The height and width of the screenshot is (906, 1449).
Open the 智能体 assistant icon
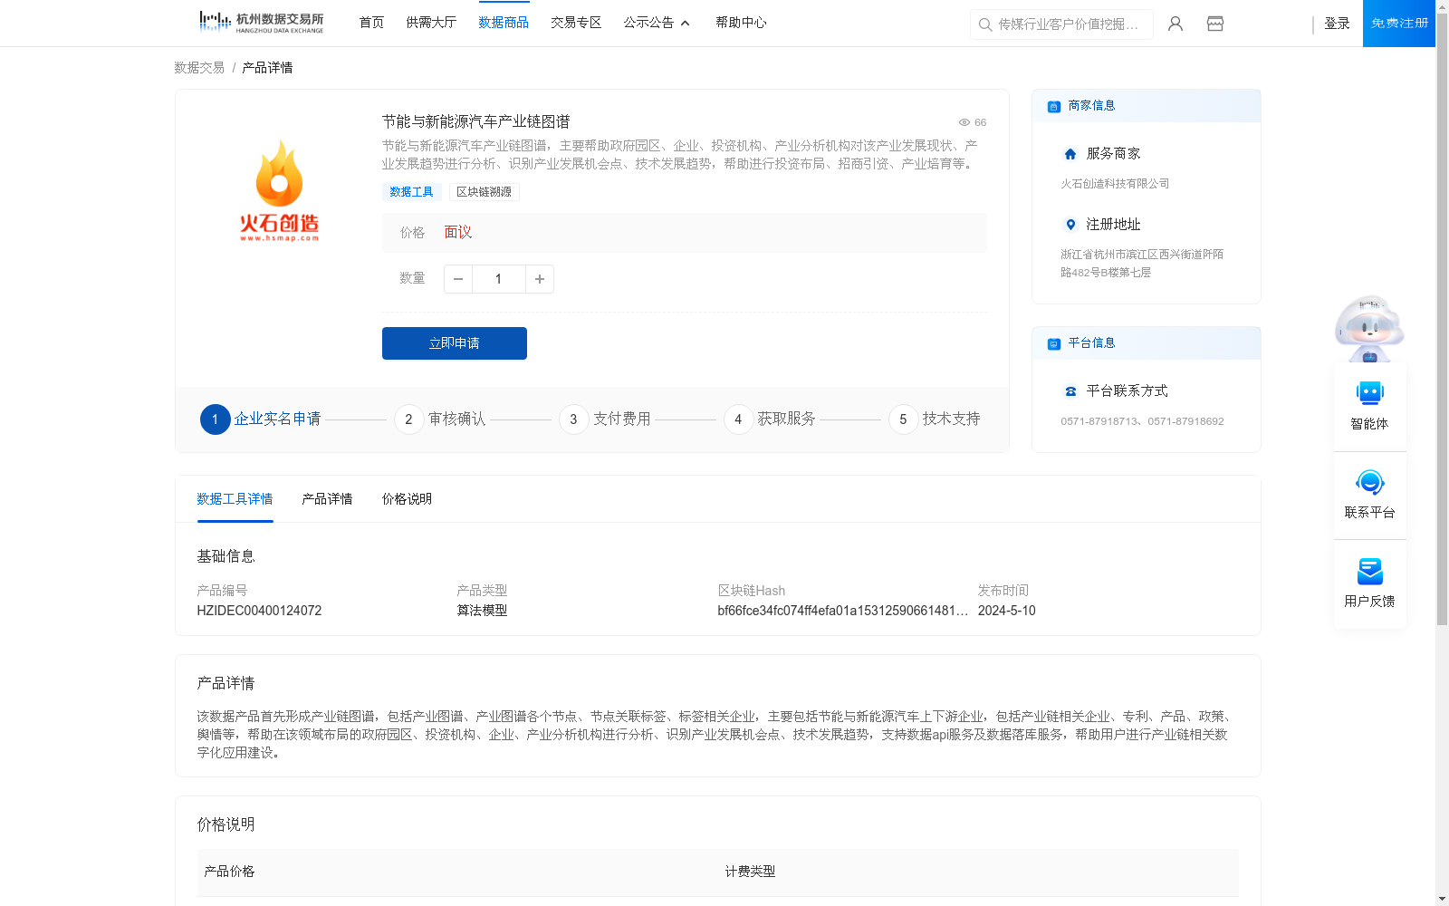coord(1370,393)
